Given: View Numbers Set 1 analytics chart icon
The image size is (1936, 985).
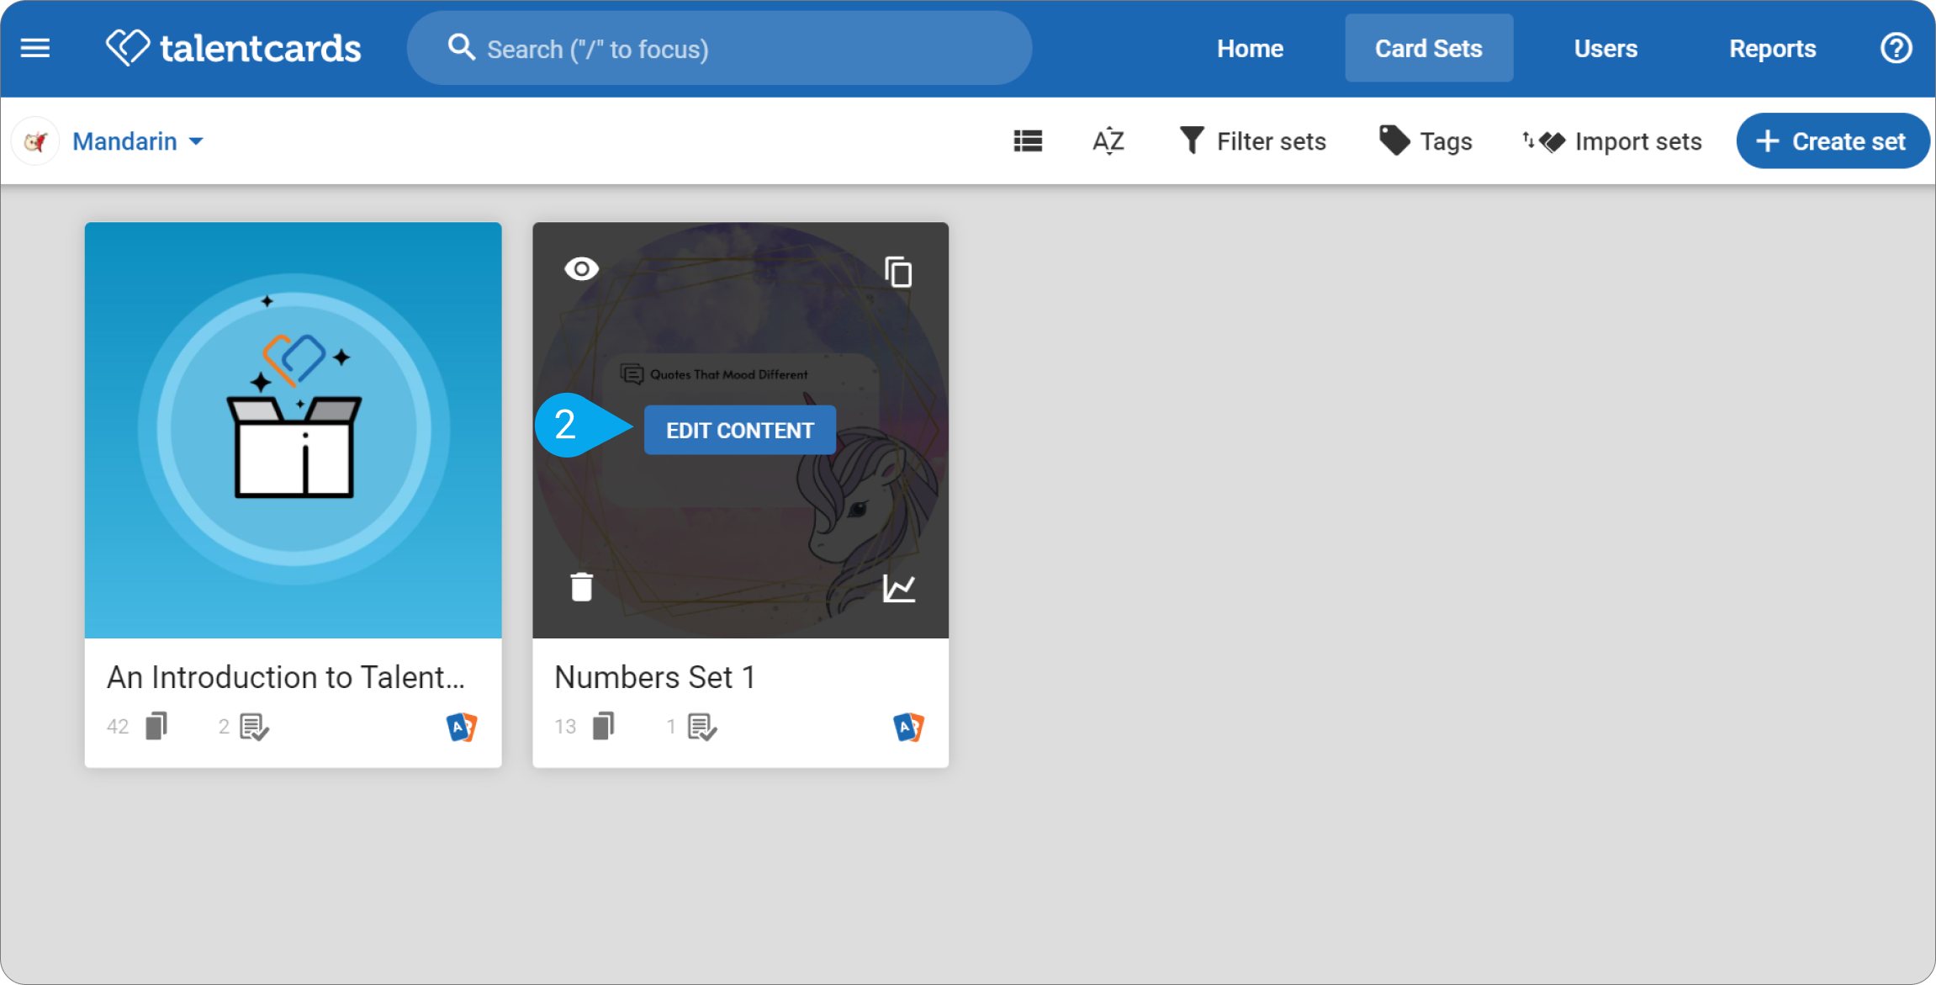Looking at the screenshot, I should [898, 587].
